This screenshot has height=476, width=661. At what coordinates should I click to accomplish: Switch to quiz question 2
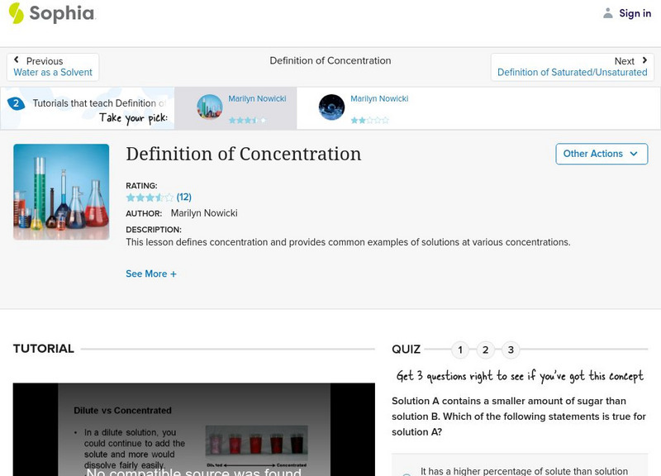(x=485, y=350)
